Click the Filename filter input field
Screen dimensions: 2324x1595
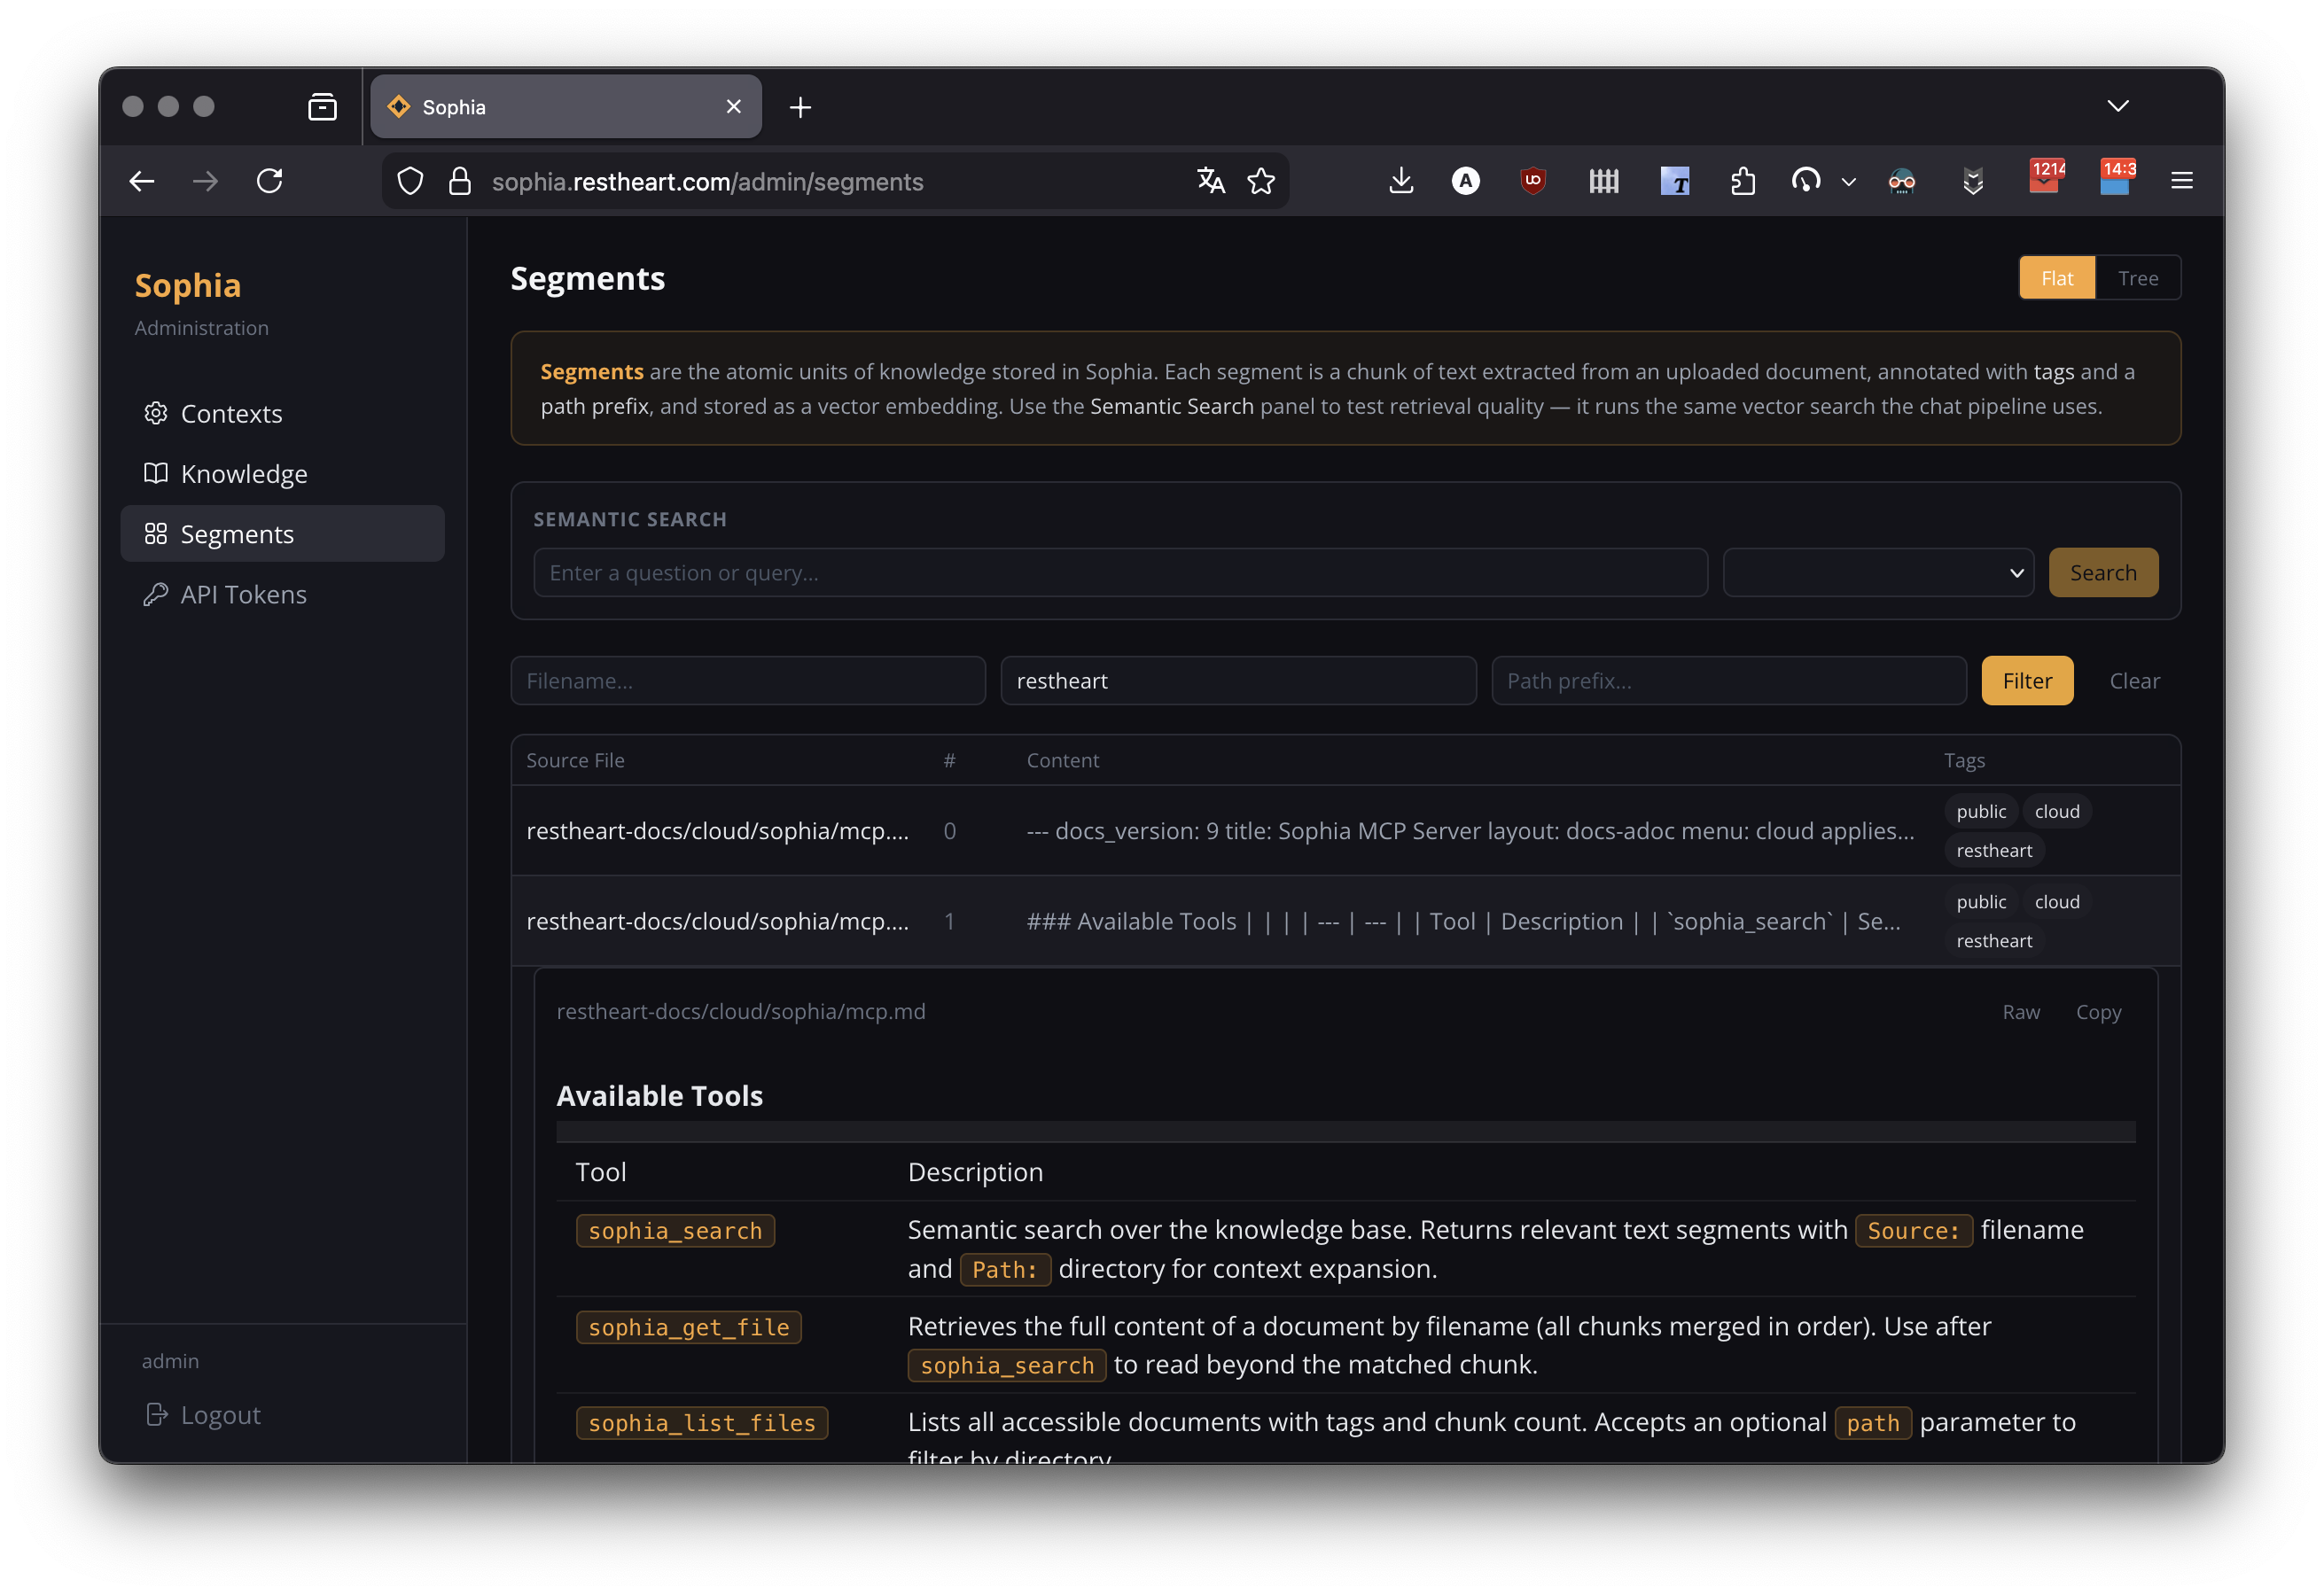[747, 681]
